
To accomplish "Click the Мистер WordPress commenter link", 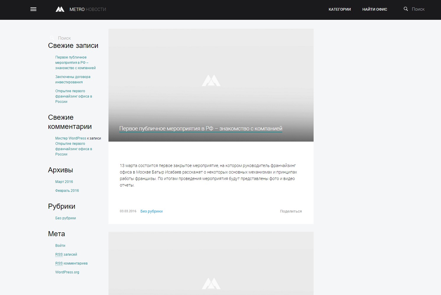I will tap(71, 138).
